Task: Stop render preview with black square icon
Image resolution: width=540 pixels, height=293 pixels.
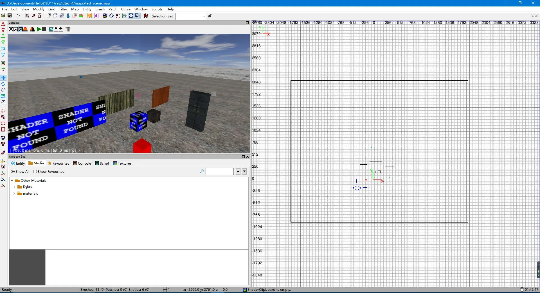Action: 44,29
